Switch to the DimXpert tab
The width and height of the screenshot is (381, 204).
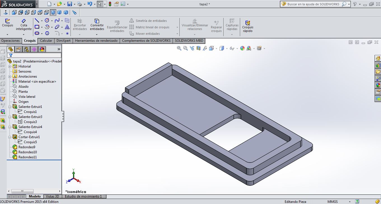click(x=64, y=41)
